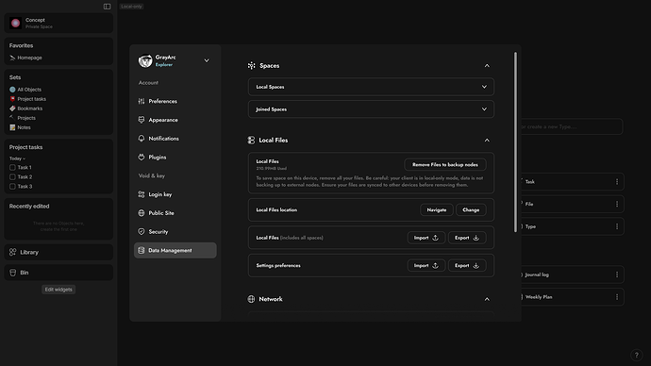Click the Edit widgets button

click(58, 290)
